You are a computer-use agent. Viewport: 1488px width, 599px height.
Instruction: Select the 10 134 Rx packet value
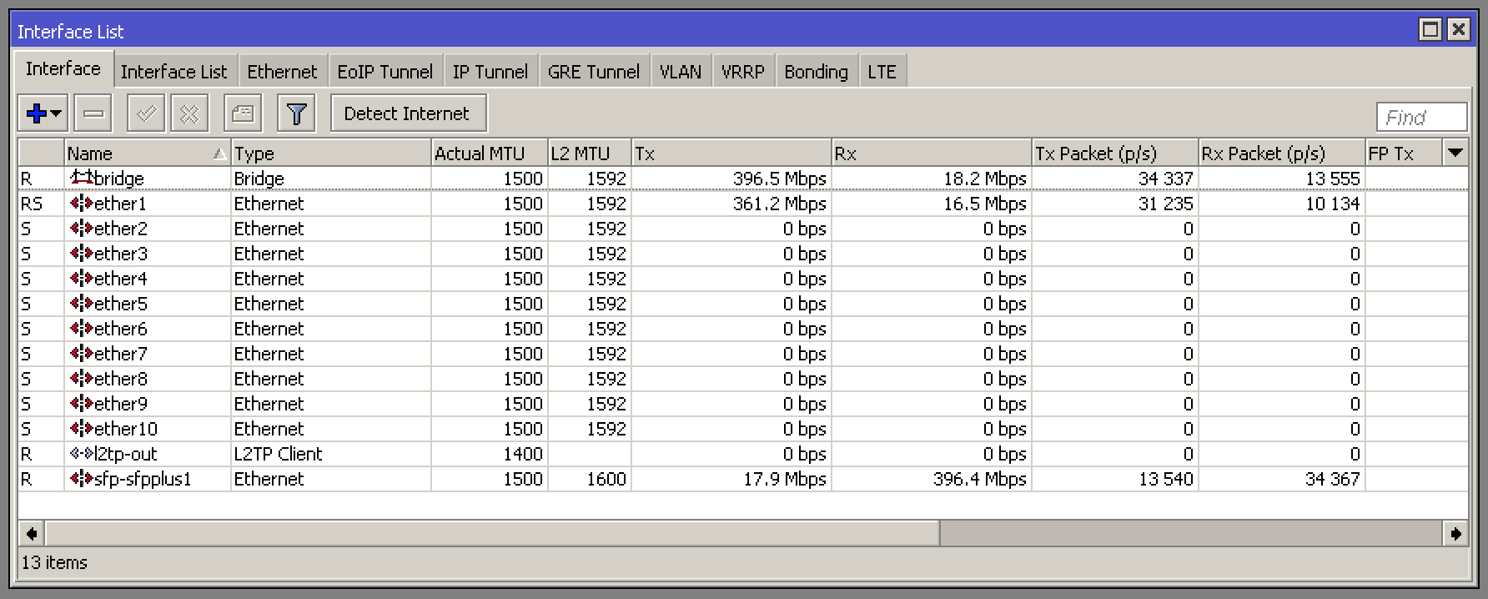(x=1332, y=204)
